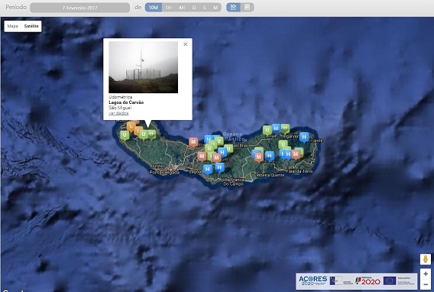Image resolution: width=434 pixels, height=292 pixels.
Task: Select the red M marker west of island center
Action: click(193, 142)
